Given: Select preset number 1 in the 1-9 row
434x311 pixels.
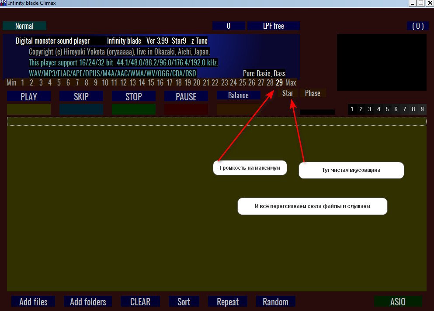Looking at the screenshot, I should click(352, 109).
